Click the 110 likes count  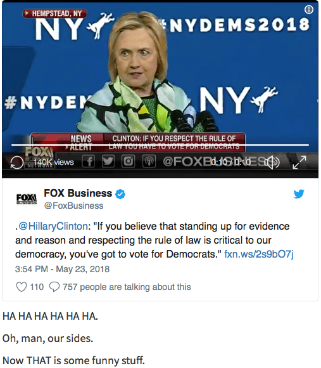(x=37, y=287)
